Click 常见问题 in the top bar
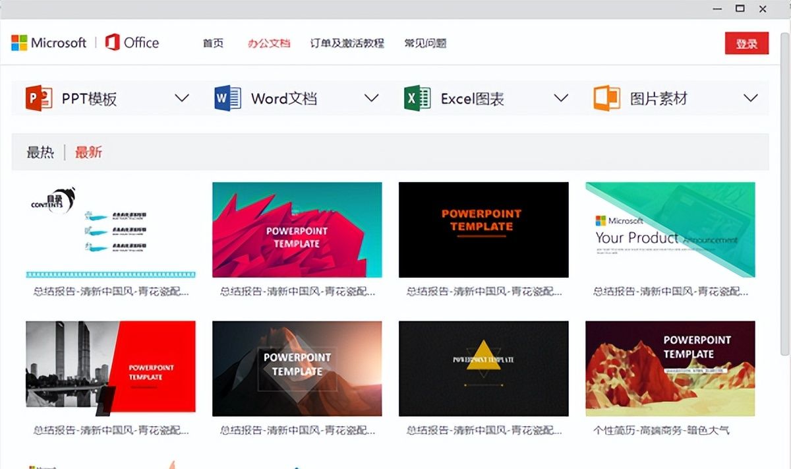 [425, 43]
